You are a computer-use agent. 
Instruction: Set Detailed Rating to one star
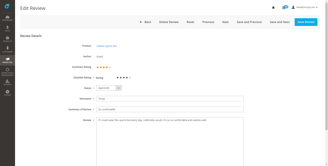tap(118, 78)
